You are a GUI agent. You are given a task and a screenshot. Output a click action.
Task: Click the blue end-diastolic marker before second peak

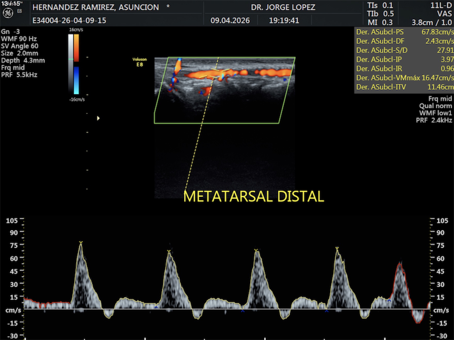pyautogui.click(x=156, y=307)
